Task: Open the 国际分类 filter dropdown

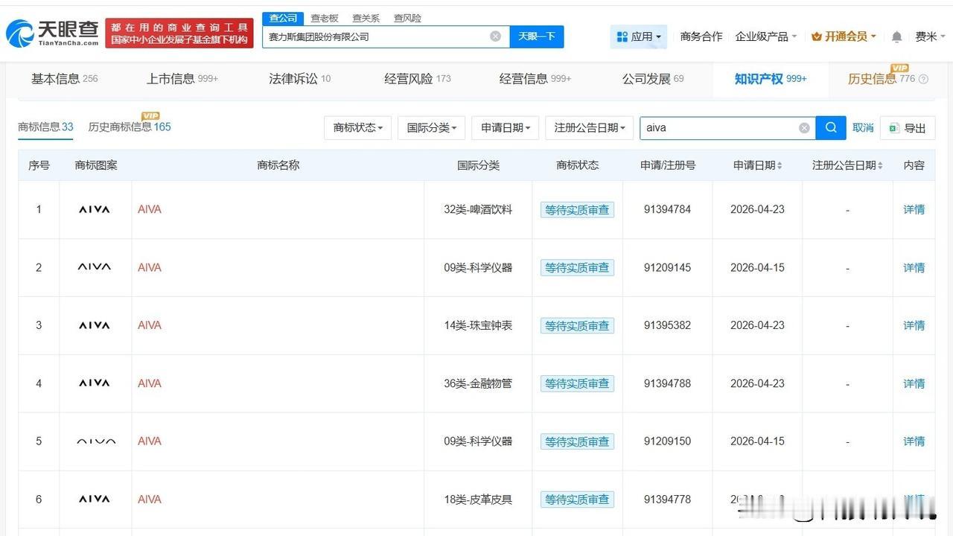Action: click(x=432, y=128)
